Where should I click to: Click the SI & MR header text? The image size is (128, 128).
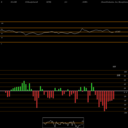14,2
